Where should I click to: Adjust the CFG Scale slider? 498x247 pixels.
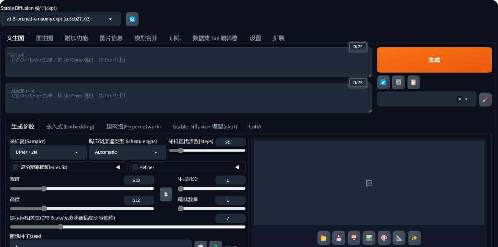tap(128, 227)
